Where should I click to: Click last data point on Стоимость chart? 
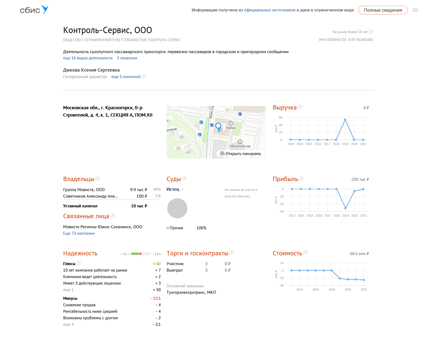364,280
